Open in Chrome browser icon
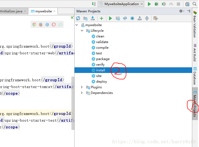The width and height of the screenshot is (199, 147). [x=34, y=24]
